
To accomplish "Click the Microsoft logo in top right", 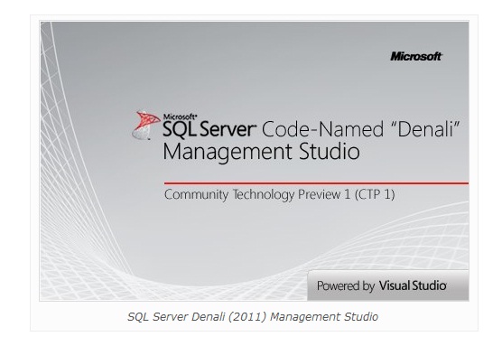I will 416,56.
